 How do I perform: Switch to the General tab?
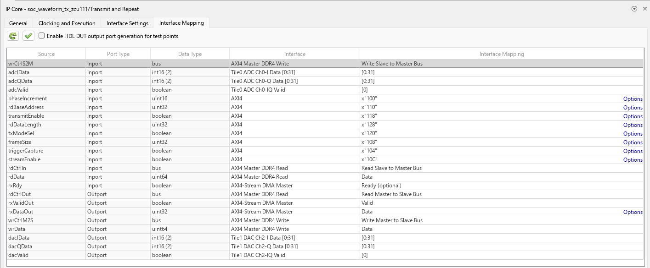pyautogui.click(x=18, y=23)
